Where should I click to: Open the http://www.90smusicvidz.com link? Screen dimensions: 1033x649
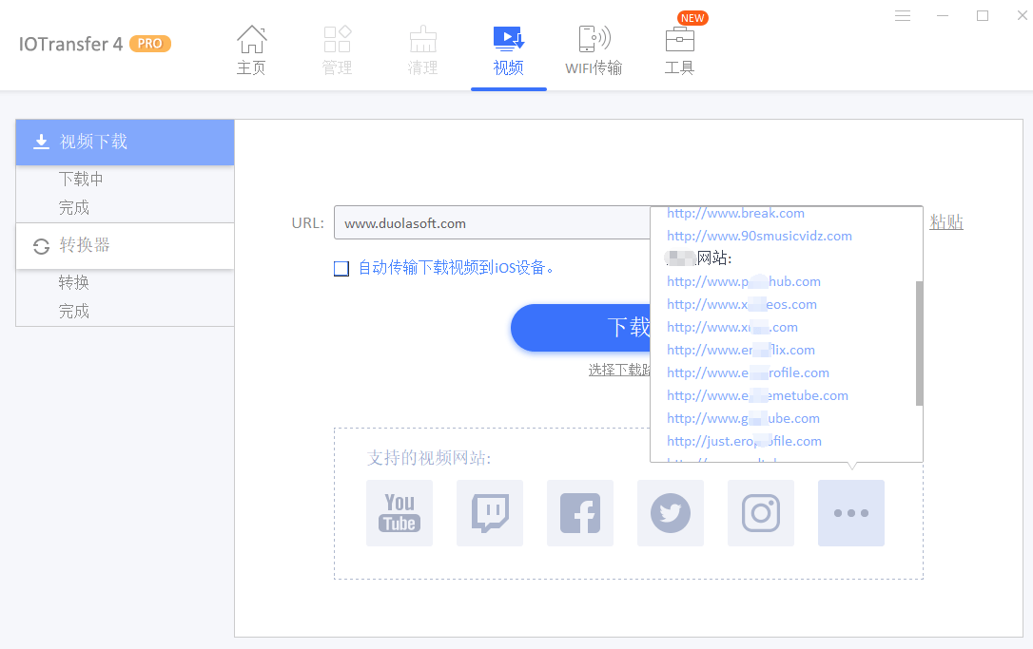click(759, 236)
